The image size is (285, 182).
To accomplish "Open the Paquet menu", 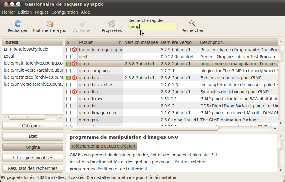I will [42, 12].
